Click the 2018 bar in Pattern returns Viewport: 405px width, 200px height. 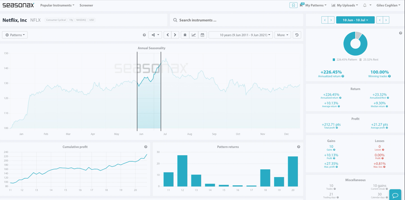click(x=265, y=178)
